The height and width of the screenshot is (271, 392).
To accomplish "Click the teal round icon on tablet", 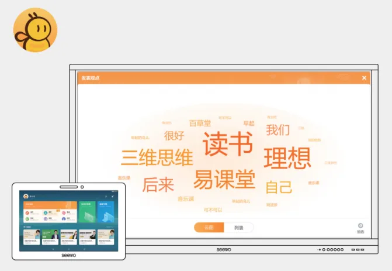I will [46, 212].
